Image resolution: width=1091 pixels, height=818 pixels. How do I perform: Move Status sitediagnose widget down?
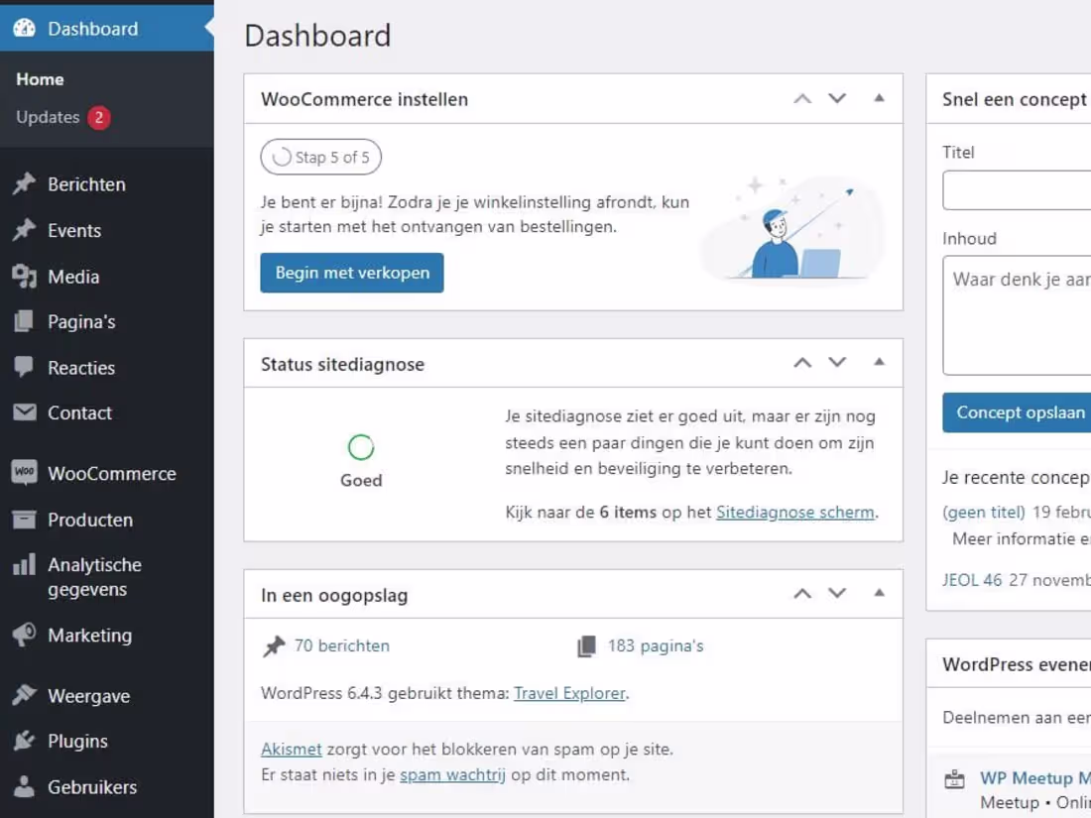coord(837,362)
